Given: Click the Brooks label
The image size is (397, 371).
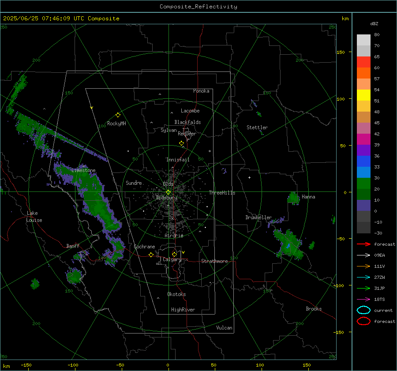Looking at the screenshot, I should pyautogui.click(x=314, y=309).
